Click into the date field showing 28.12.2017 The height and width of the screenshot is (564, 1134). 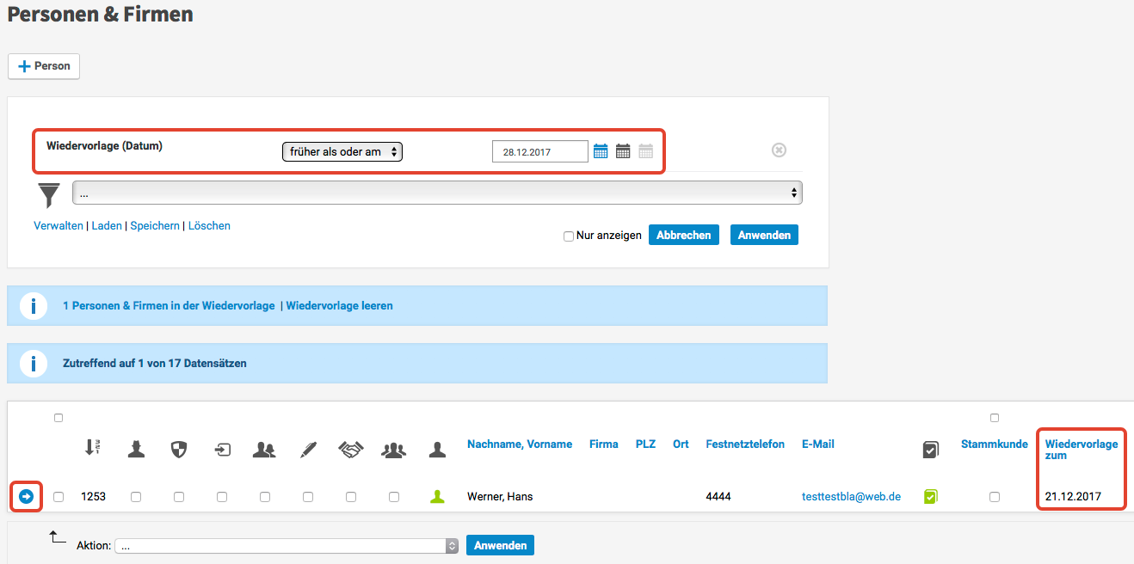click(539, 152)
